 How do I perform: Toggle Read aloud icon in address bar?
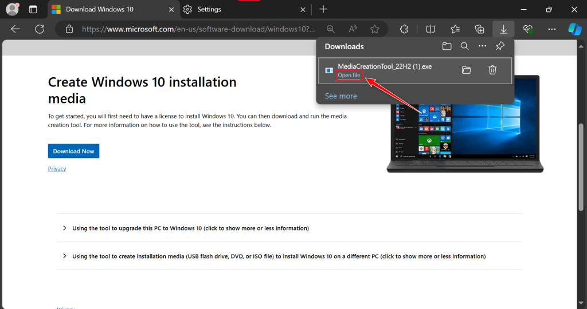pos(353,29)
